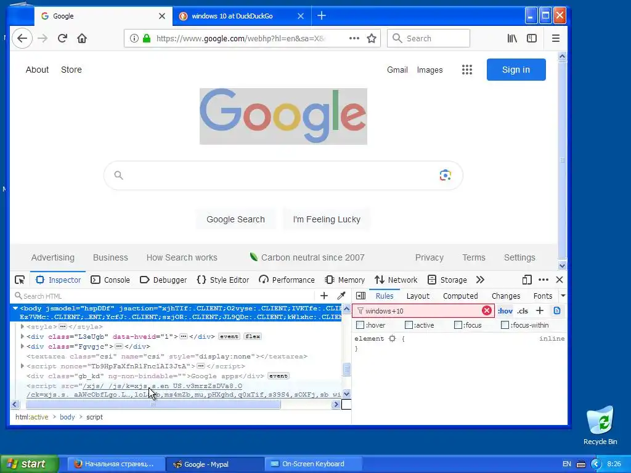
Task: Enable the :hover pseudo-class checkbox
Action: coord(360,325)
